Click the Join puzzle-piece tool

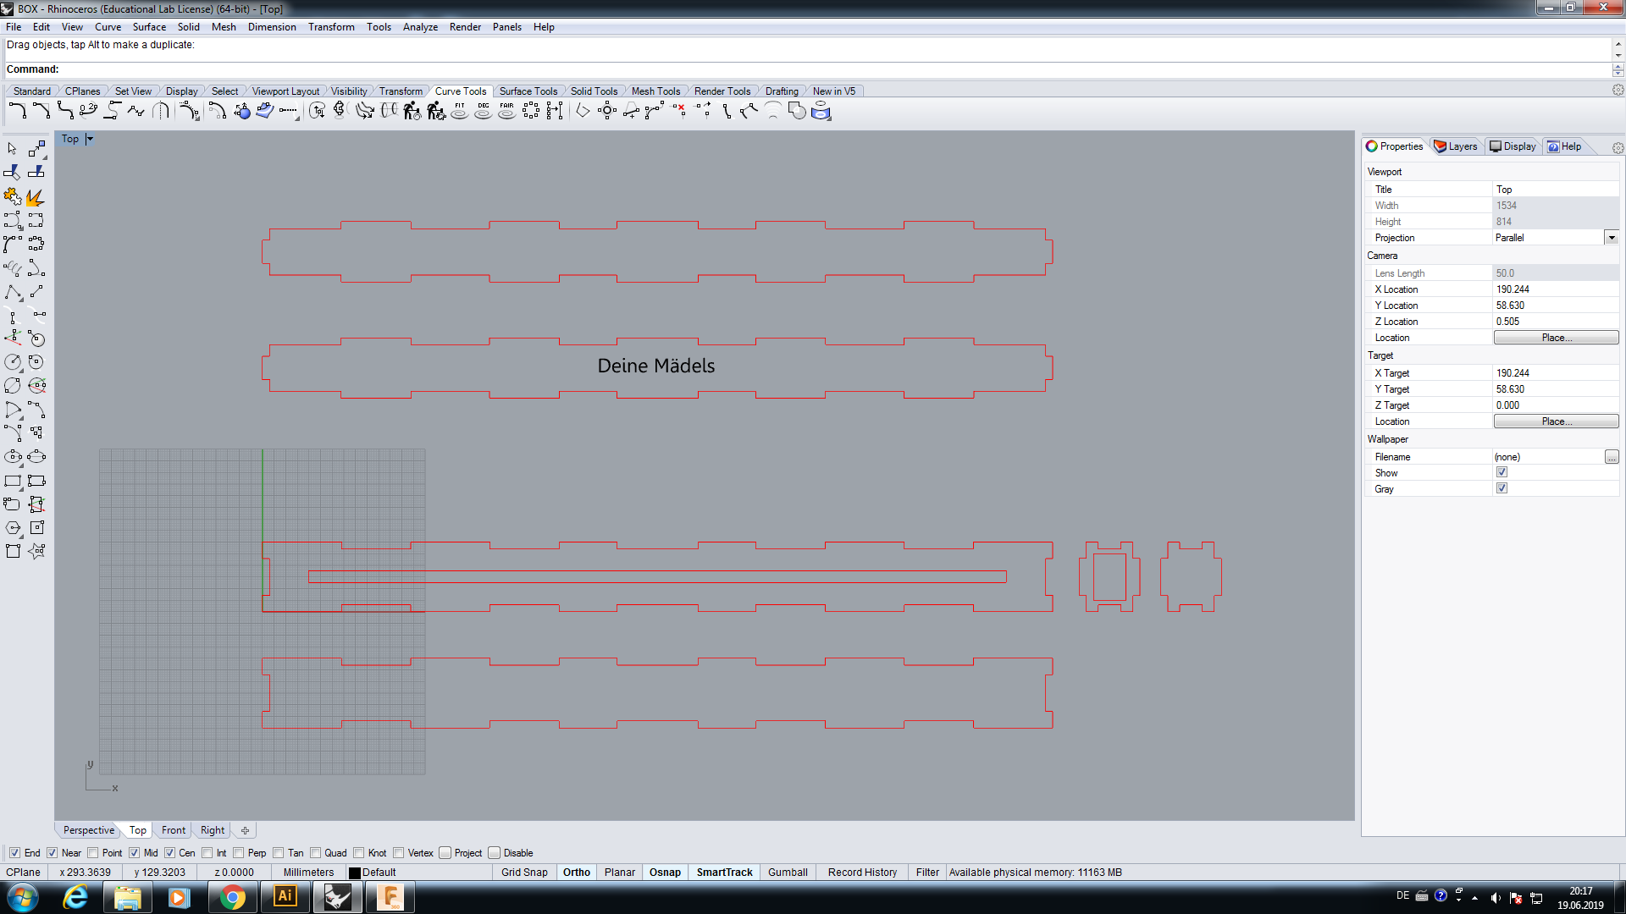(x=12, y=196)
